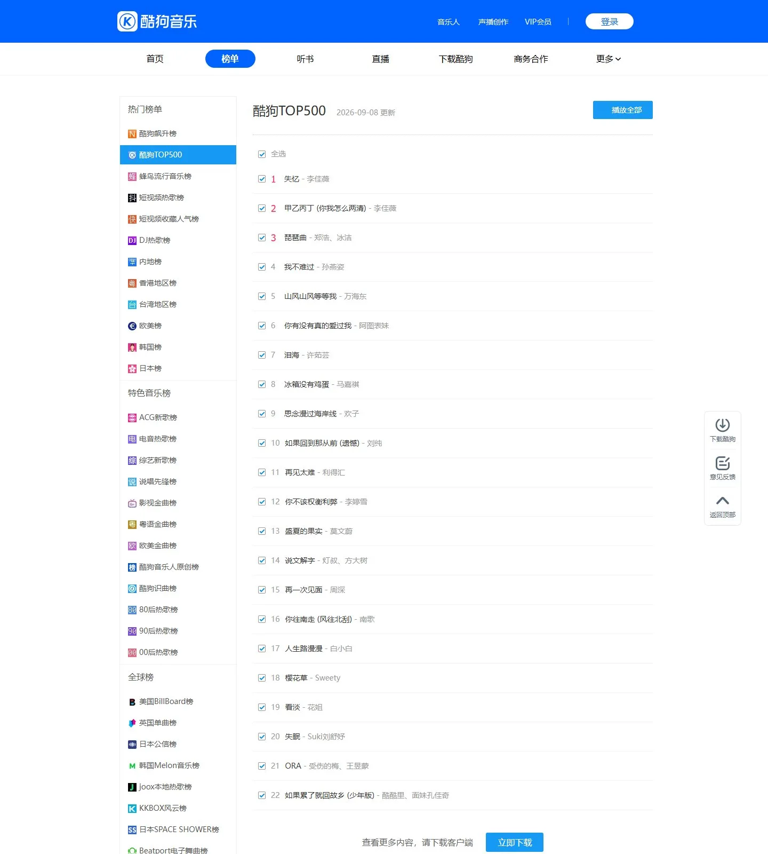Click the 意见反馈 feedback icon
This screenshot has height=854, width=768.
pyautogui.click(x=723, y=463)
